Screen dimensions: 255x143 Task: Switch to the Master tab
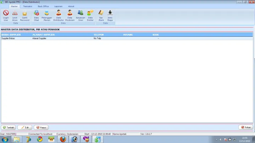coord(14,6)
